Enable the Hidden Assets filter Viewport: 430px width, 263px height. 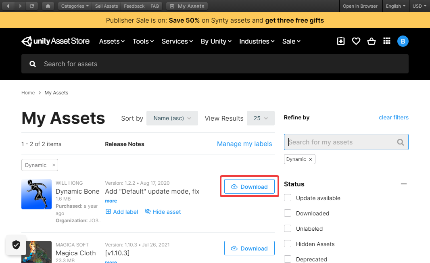pyautogui.click(x=288, y=244)
